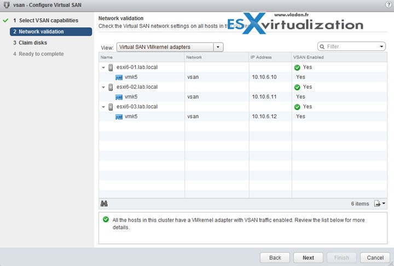Click vmk5 adapter icon with IP 10.10.6.12
This screenshot has height=266, width=394.
[119, 117]
